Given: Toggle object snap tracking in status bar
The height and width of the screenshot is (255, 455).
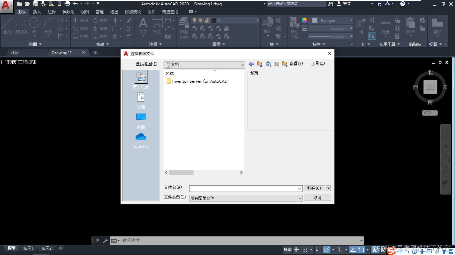Looking at the screenshot, I should [x=353, y=250].
